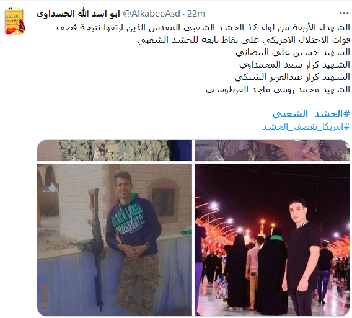
Task: Open the top-left camouflage photo
Action: [x=115, y=150]
